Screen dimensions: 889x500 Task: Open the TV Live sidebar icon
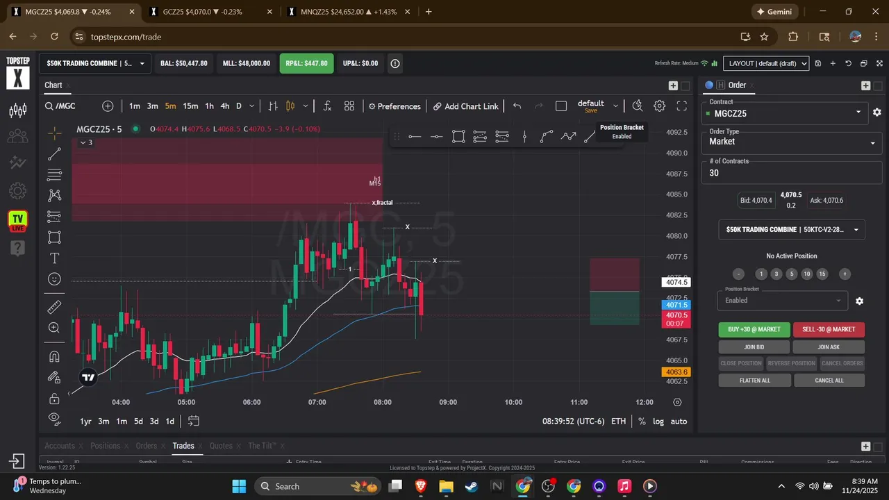coord(18,221)
